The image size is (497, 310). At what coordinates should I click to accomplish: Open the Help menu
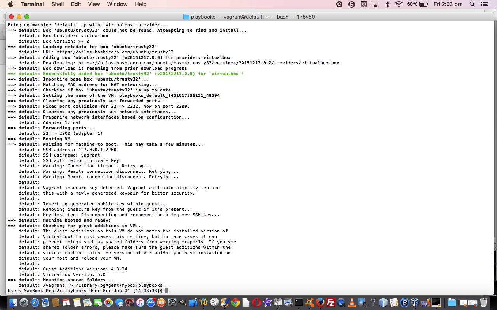tap(141, 4)
